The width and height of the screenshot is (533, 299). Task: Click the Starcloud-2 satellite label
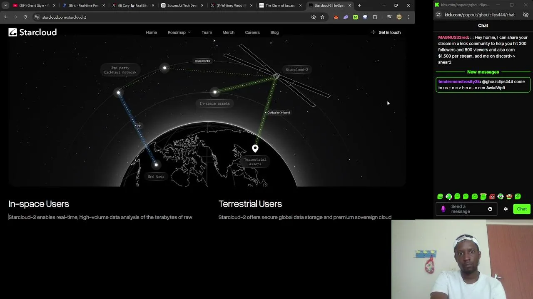297,69
